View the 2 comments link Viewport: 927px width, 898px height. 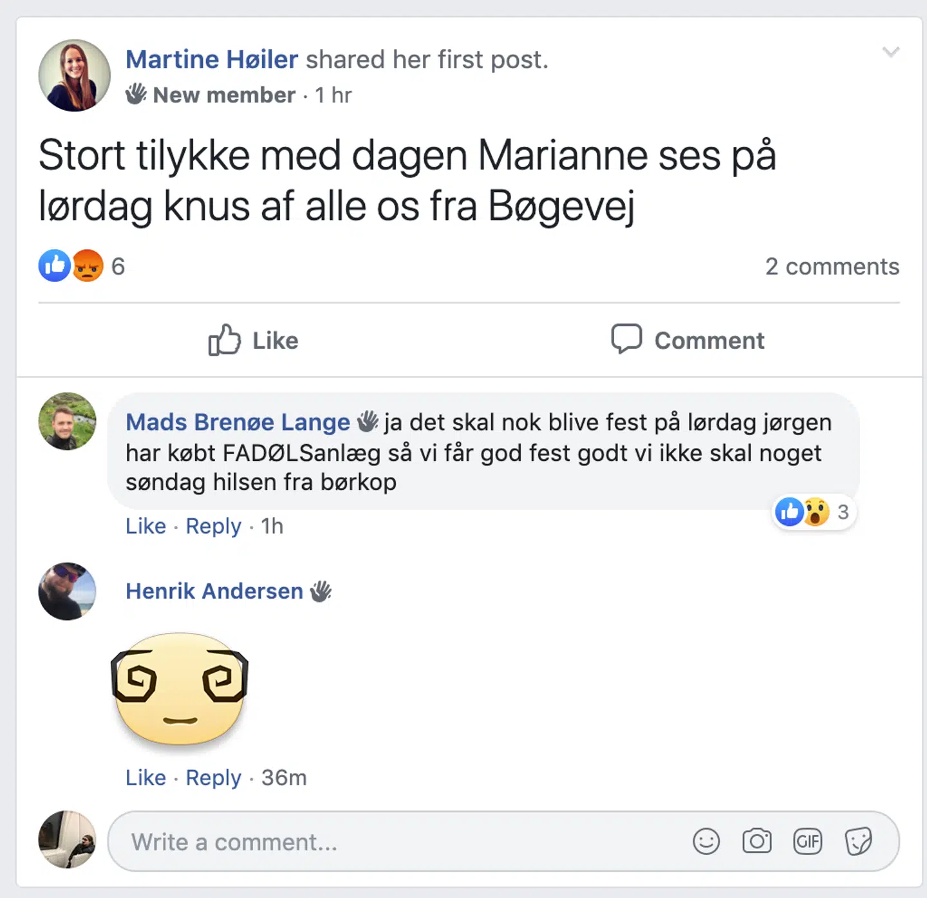click(x=832, y=267)
